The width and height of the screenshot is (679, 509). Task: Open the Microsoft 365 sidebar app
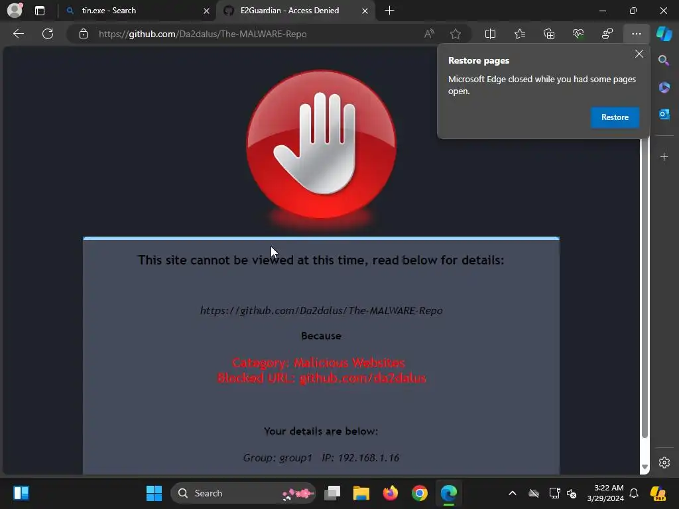[664, 87]
